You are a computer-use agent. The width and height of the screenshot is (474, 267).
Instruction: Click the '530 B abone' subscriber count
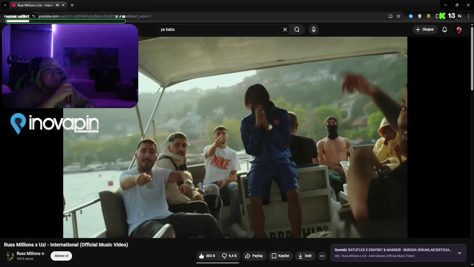click(25, 259)
